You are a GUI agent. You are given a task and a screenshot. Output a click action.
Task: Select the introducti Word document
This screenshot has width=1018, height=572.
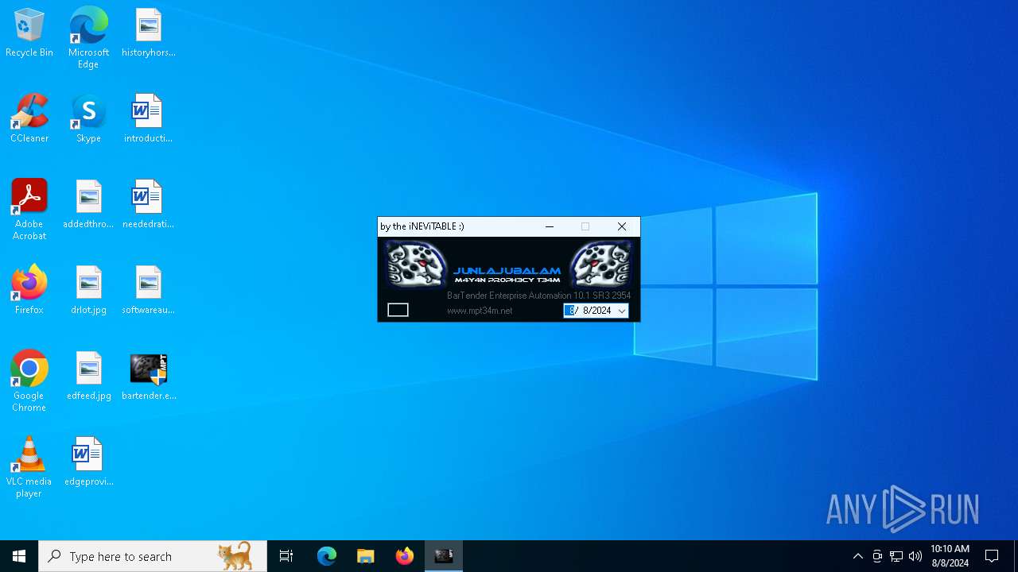point(148,119)
